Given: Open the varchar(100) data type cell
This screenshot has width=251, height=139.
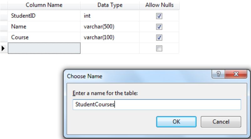Looking at the screenshot, I should (x=110, y=37).
